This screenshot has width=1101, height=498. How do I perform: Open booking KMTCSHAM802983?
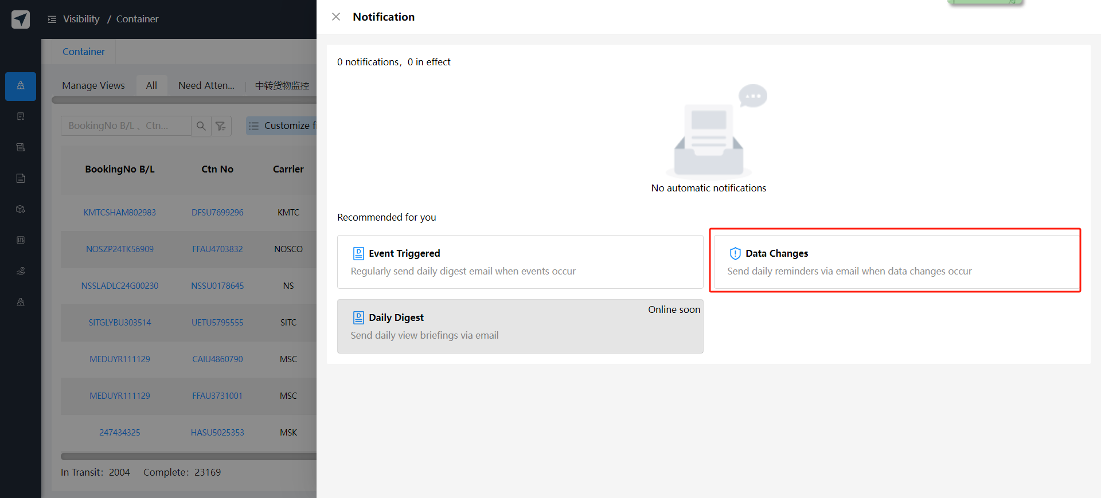tap(120, 213)
